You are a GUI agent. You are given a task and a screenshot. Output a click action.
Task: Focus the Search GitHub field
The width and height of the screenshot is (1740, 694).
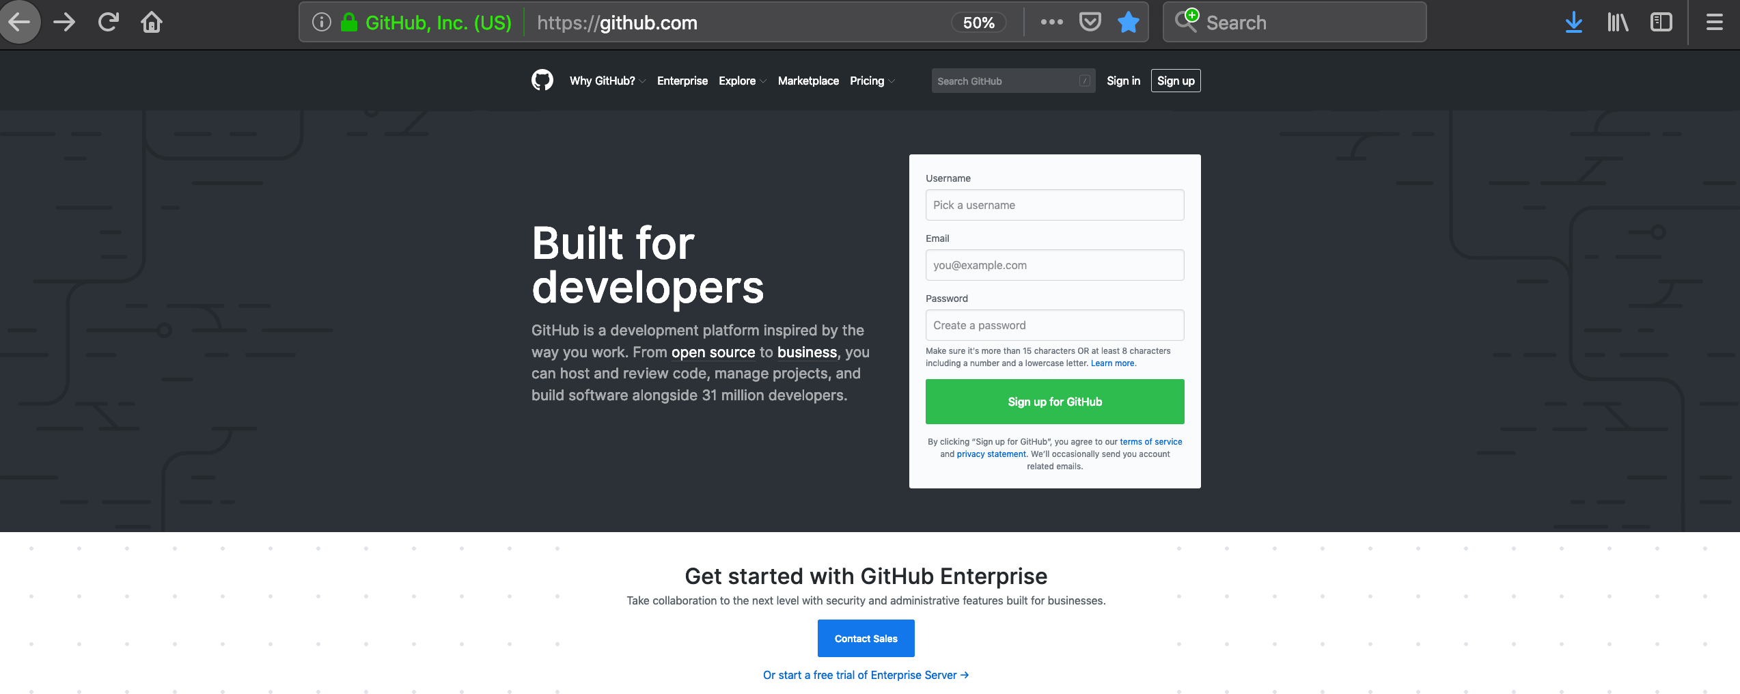tap(1013, 81)
